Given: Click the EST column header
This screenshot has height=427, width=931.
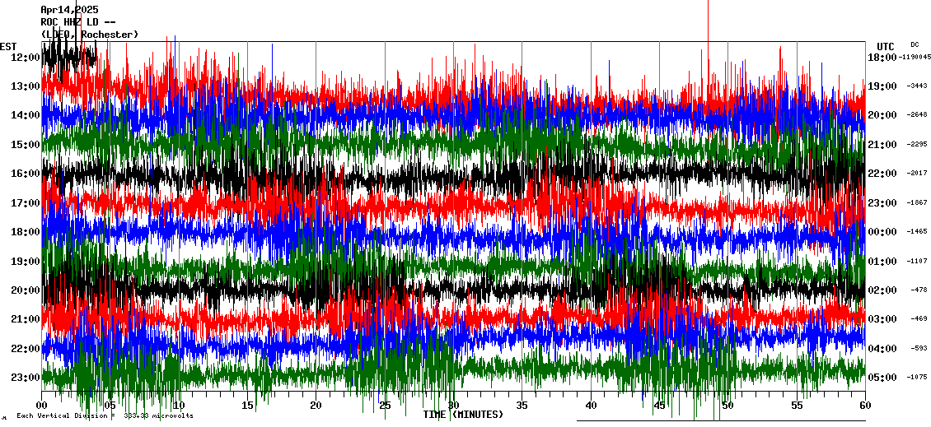Looking at the screenshot, I should [8, 46].
